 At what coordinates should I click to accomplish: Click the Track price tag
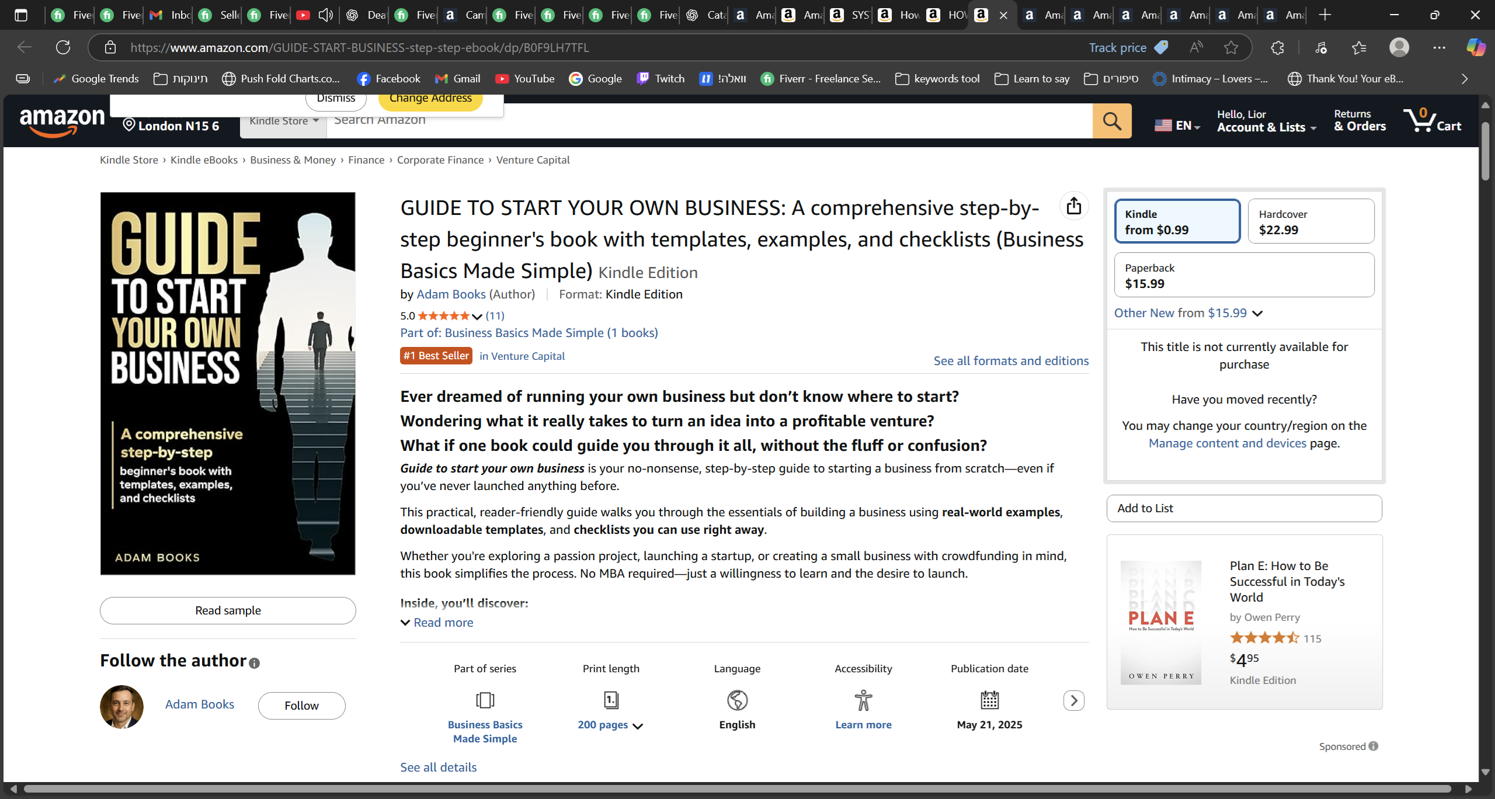[1128, 47]
